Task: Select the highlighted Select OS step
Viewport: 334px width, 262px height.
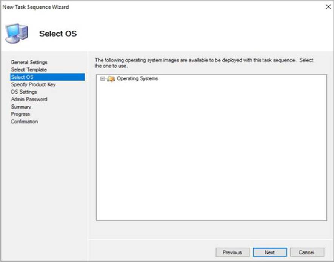Action: click(x=22, y=77)
